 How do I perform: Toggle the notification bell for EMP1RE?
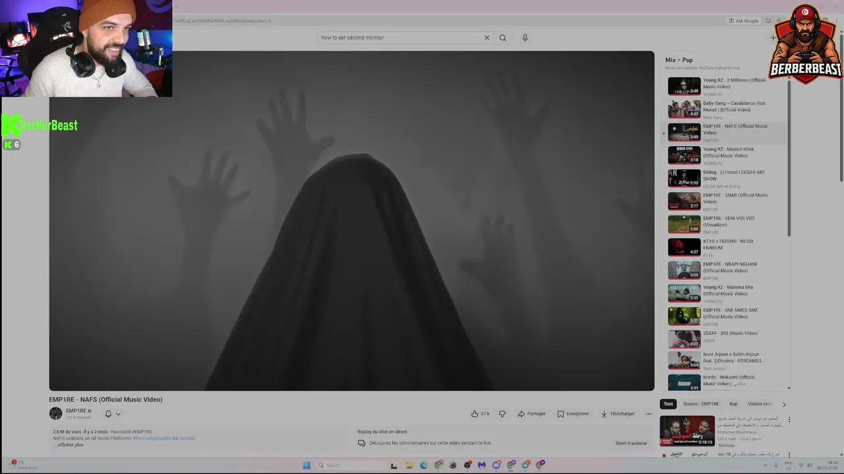108,414
